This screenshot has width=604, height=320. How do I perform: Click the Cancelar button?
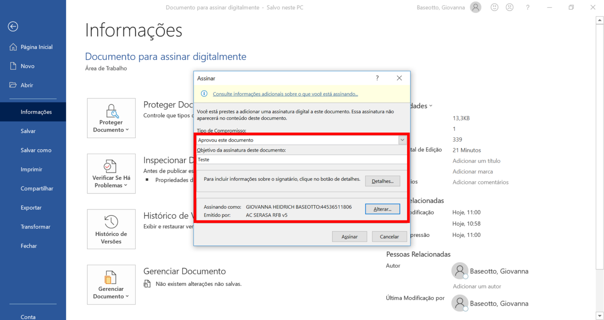[x=389, y=236]
